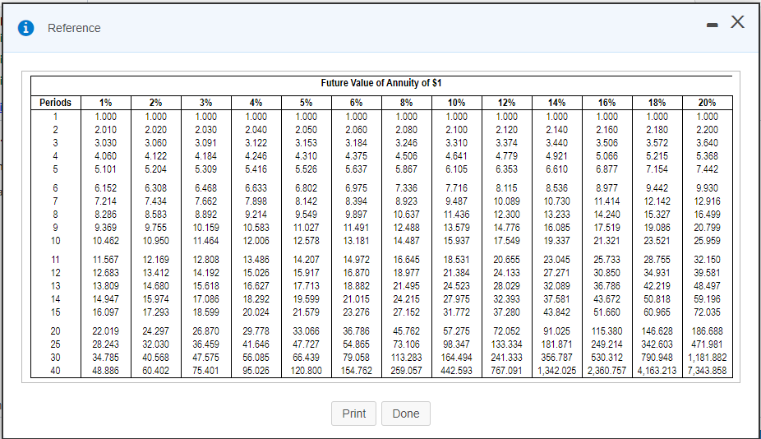761x439 pixels.
Task: Click the blue info icon beside Reference
Action: coord(25,28)
